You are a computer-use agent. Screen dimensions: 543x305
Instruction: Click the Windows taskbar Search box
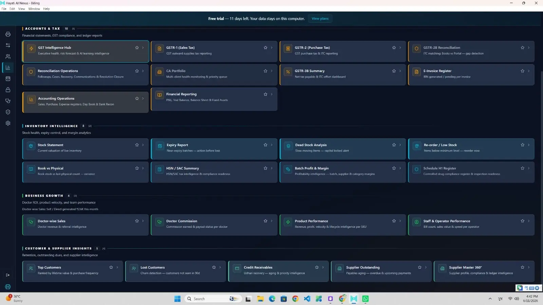pos(213,299)
